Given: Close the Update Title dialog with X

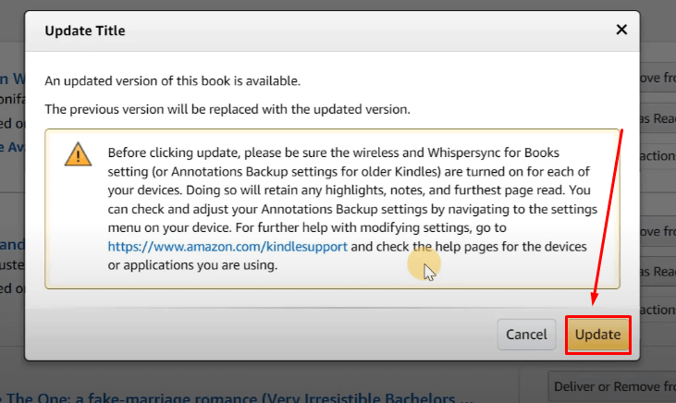Looking at the screenshot, I should point(621,30).
